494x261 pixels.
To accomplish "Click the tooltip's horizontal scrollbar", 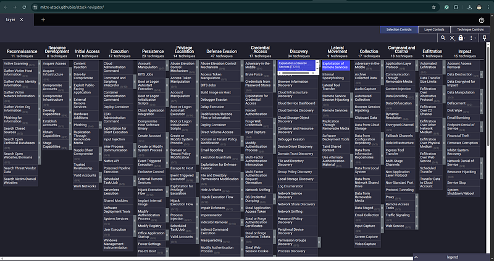I will click(x=296, y=73).
